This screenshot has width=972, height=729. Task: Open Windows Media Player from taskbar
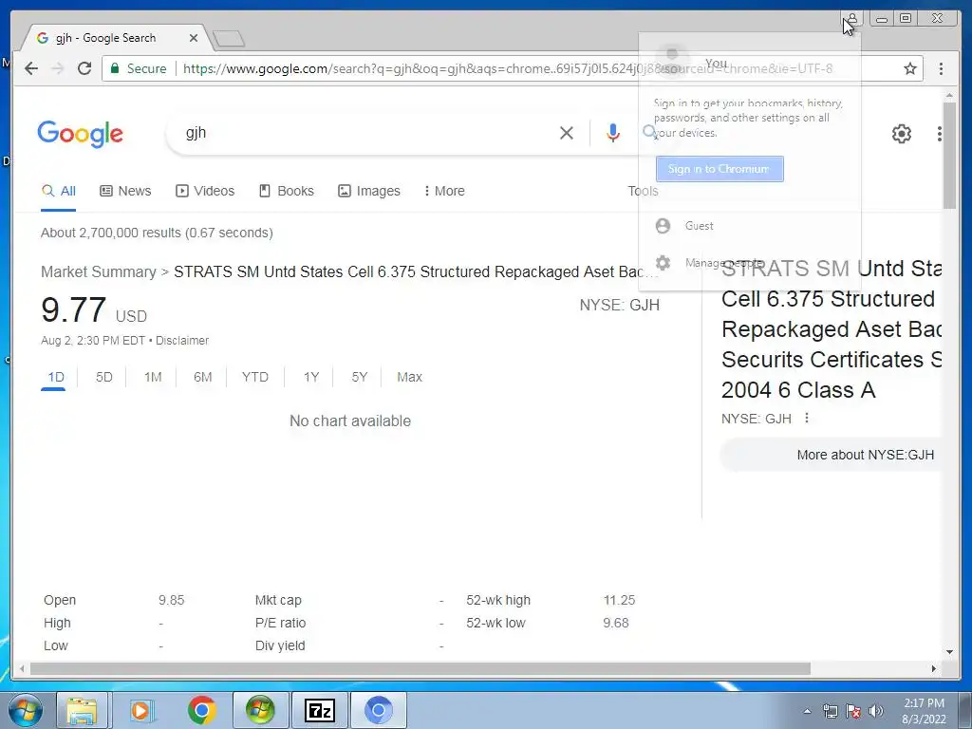(141, 710)
